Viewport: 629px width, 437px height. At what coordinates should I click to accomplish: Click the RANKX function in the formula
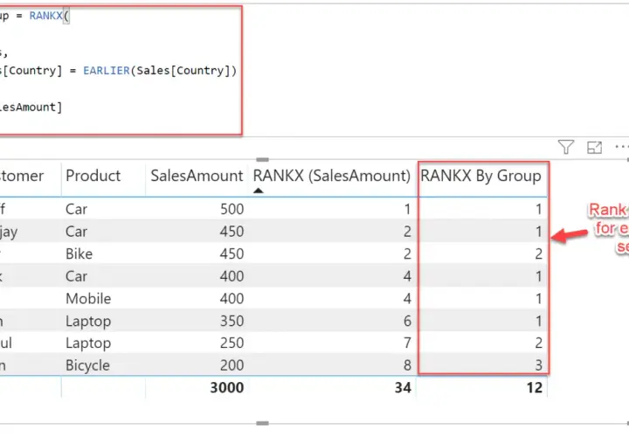[45, 16]
